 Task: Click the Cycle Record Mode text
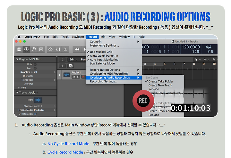click(65, 152)
